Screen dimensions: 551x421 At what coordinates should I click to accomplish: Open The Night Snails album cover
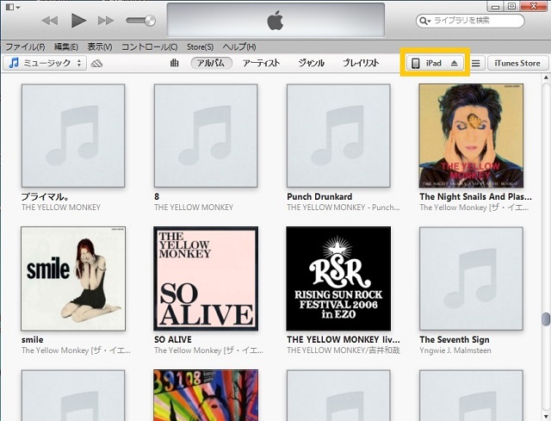coord(471,136)
